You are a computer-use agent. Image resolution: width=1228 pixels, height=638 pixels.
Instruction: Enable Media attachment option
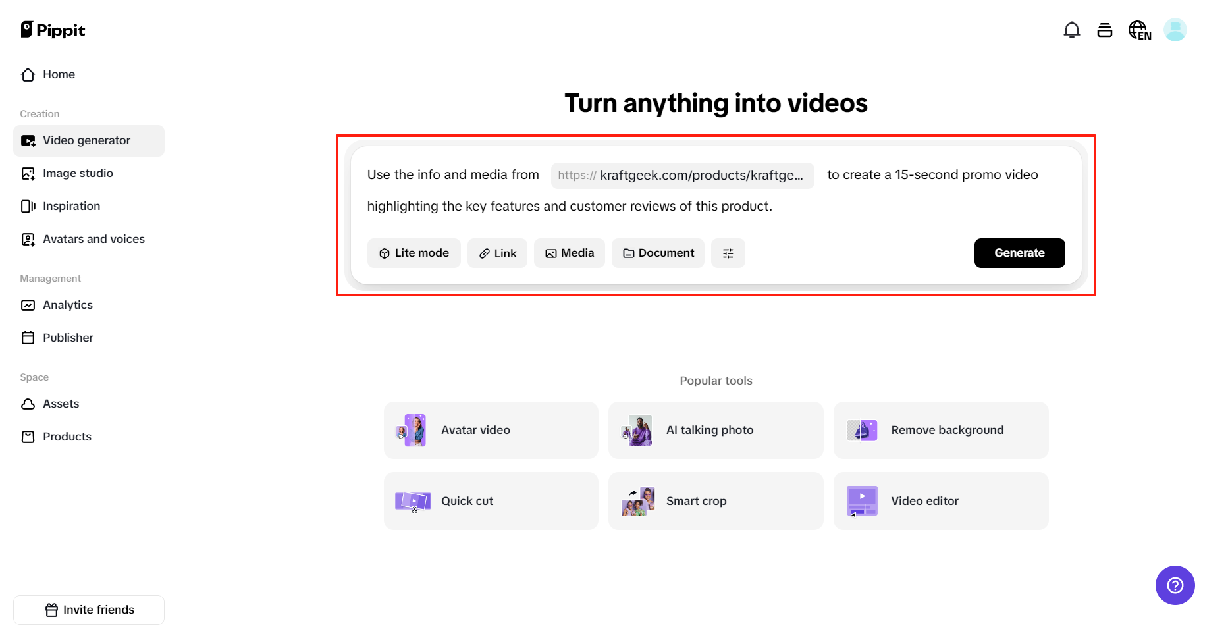(x=569, y=253)
